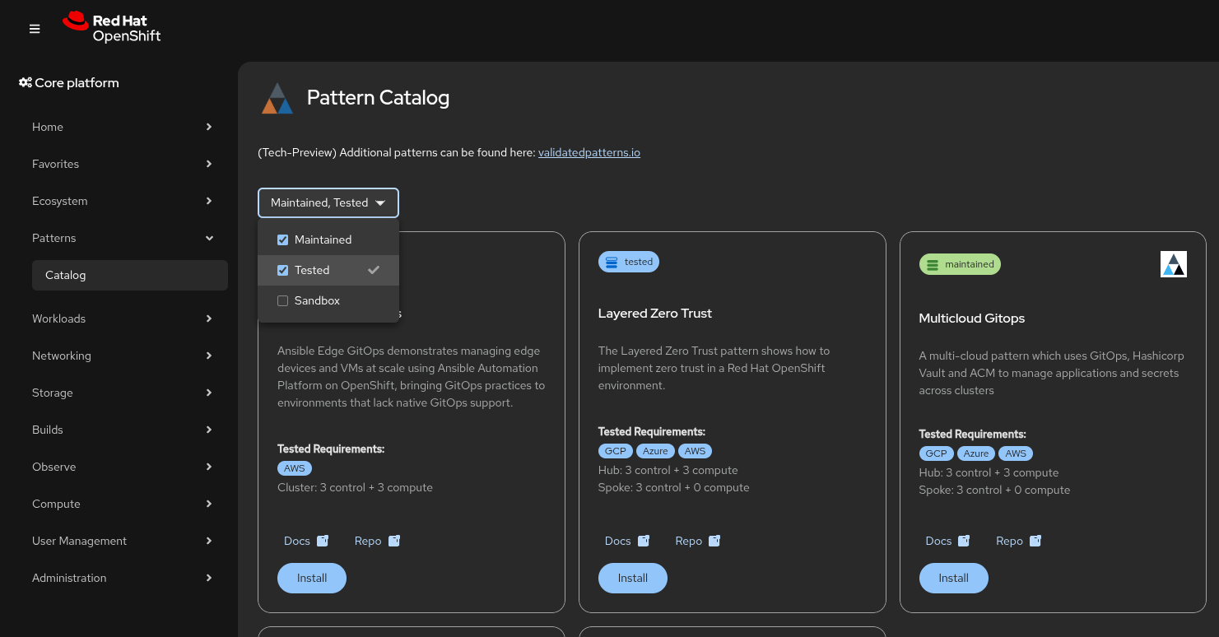Click the Red Hat OpenShift logo
The height and width of the screenshot is (637, 1219).
[x=112, y=27]
